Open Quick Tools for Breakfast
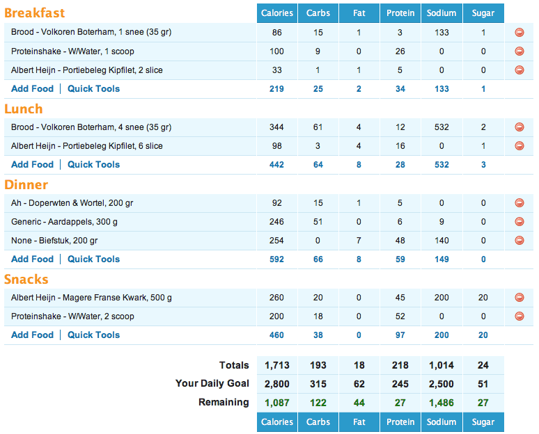Screen dimensions: 539x434 coord(93,88)
